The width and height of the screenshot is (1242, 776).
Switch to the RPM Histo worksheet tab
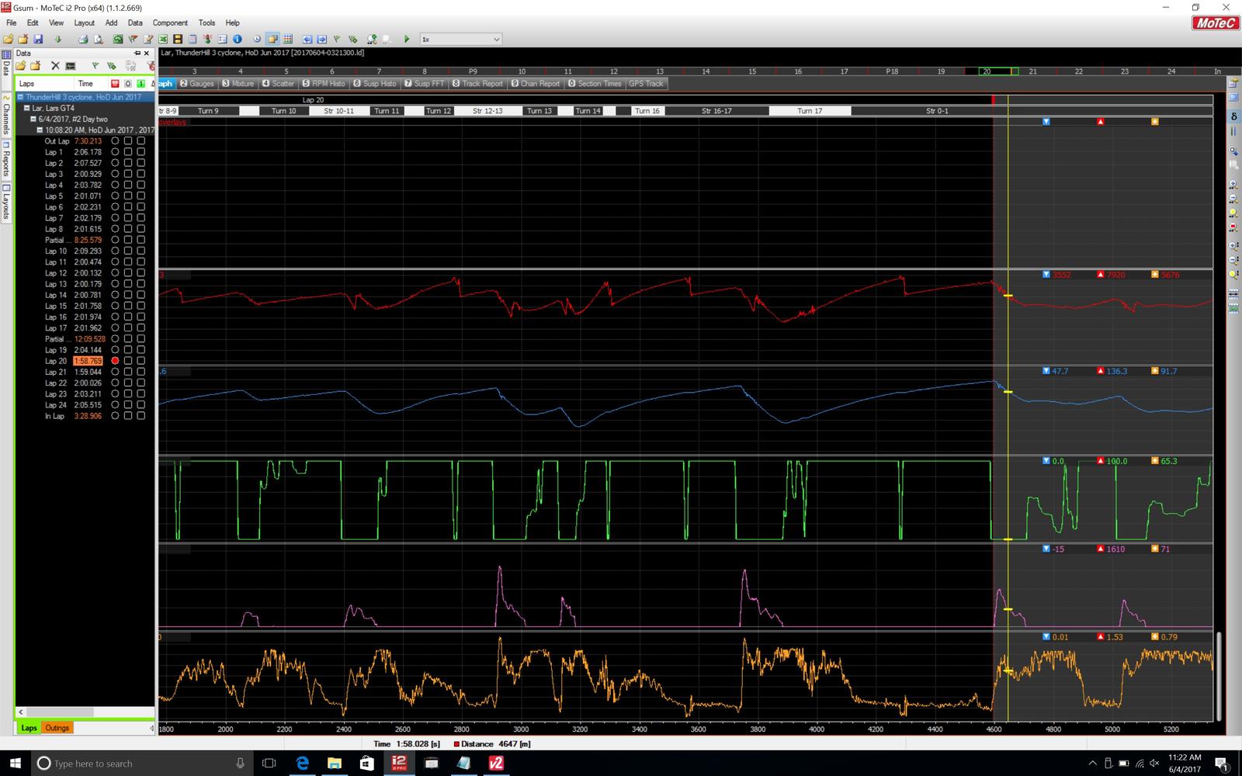(324, 84)
